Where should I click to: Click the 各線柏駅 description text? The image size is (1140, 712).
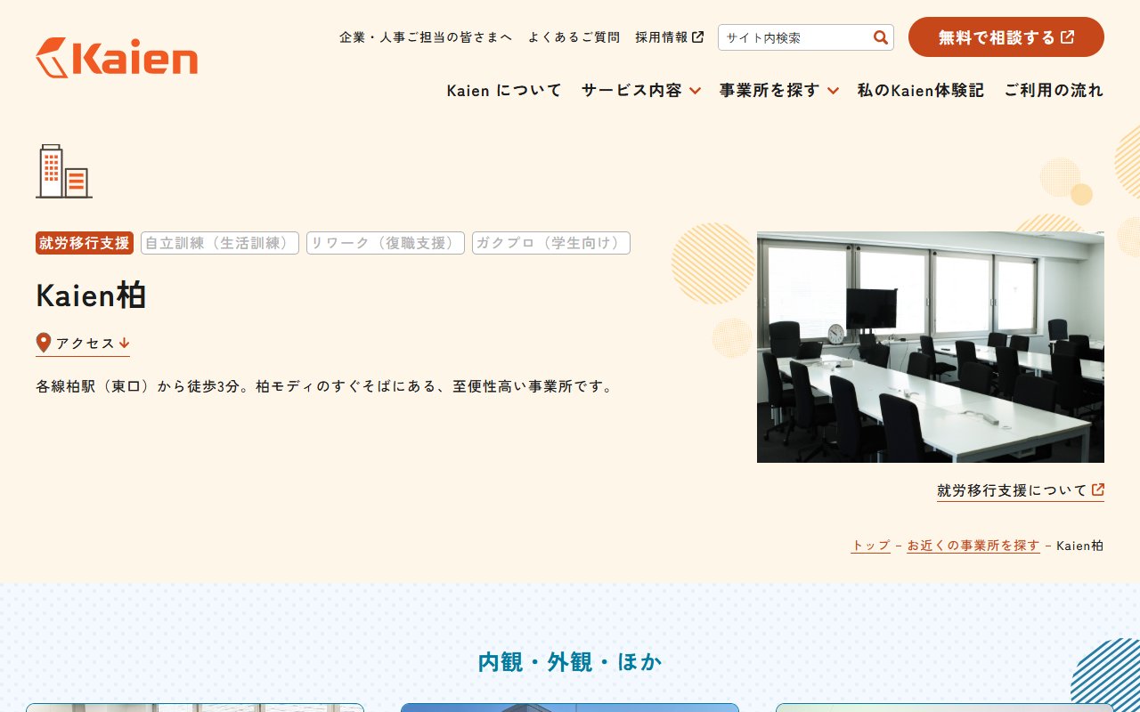click(325, 387)
